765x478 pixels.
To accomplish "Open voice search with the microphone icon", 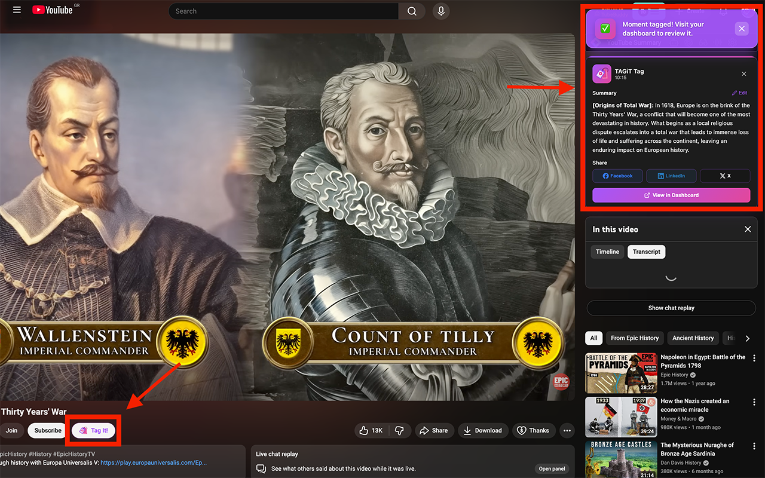I will coord(440,11).
